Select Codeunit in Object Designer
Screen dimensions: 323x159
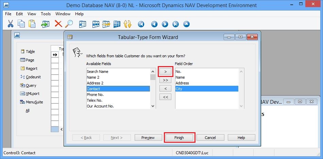click(x=31, y=77)
